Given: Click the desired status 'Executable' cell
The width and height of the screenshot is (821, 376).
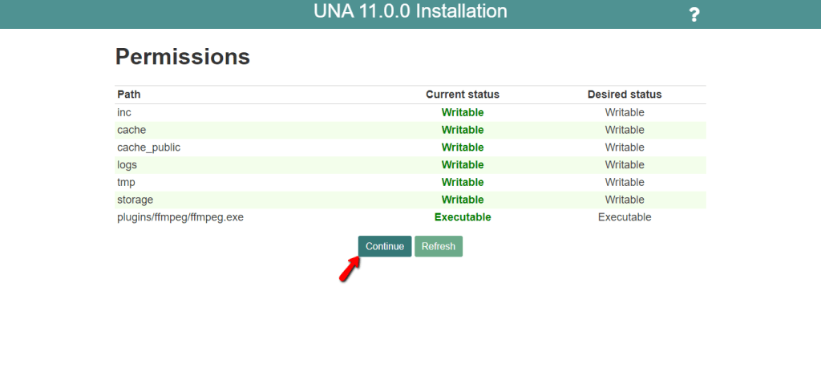Looking at the screenshot, I should pos(625,217).
